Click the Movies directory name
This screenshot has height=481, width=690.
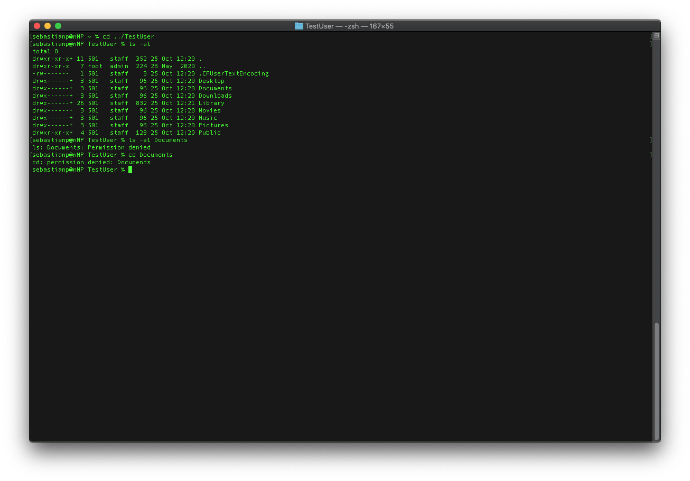pos(210,110)
